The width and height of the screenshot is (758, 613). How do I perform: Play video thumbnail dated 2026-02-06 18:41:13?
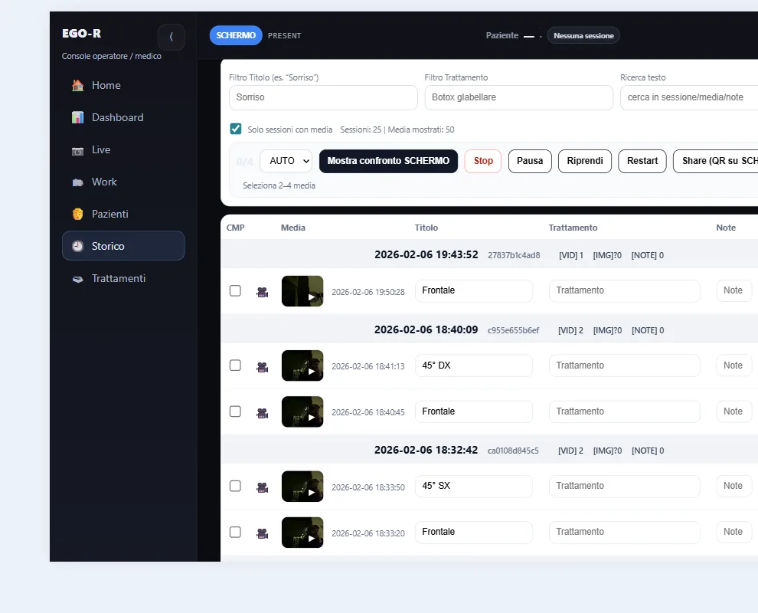tap(302, 366)
